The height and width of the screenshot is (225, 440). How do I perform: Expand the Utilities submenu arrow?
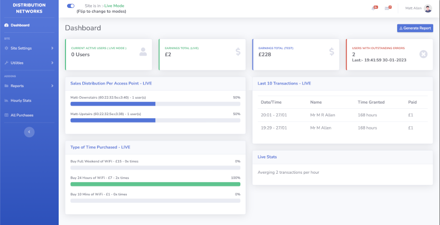pos(52,63)
